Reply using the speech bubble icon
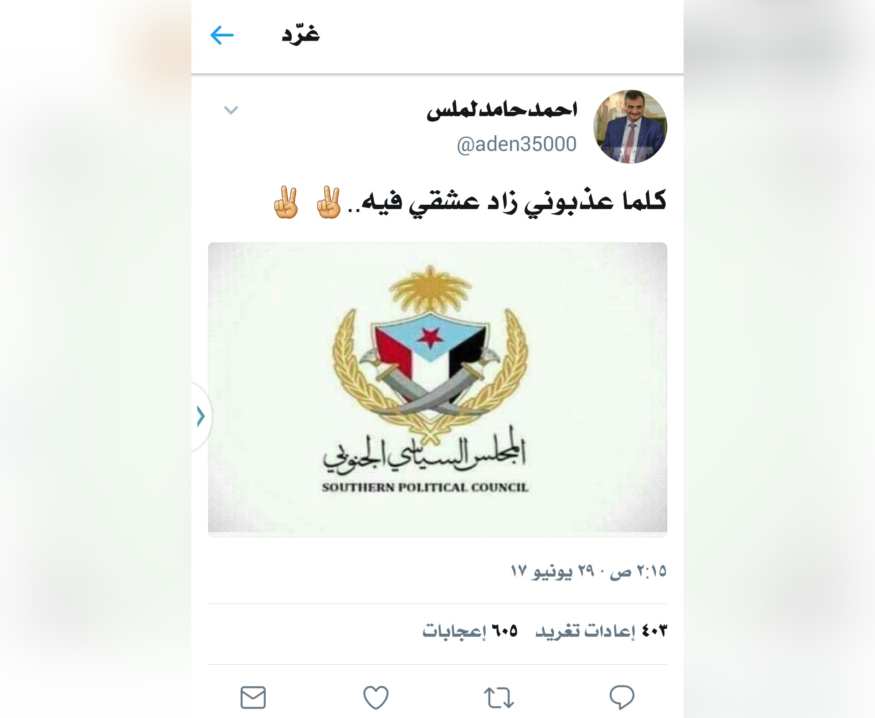The image size is (875, 718). click(x=622, y=697)
